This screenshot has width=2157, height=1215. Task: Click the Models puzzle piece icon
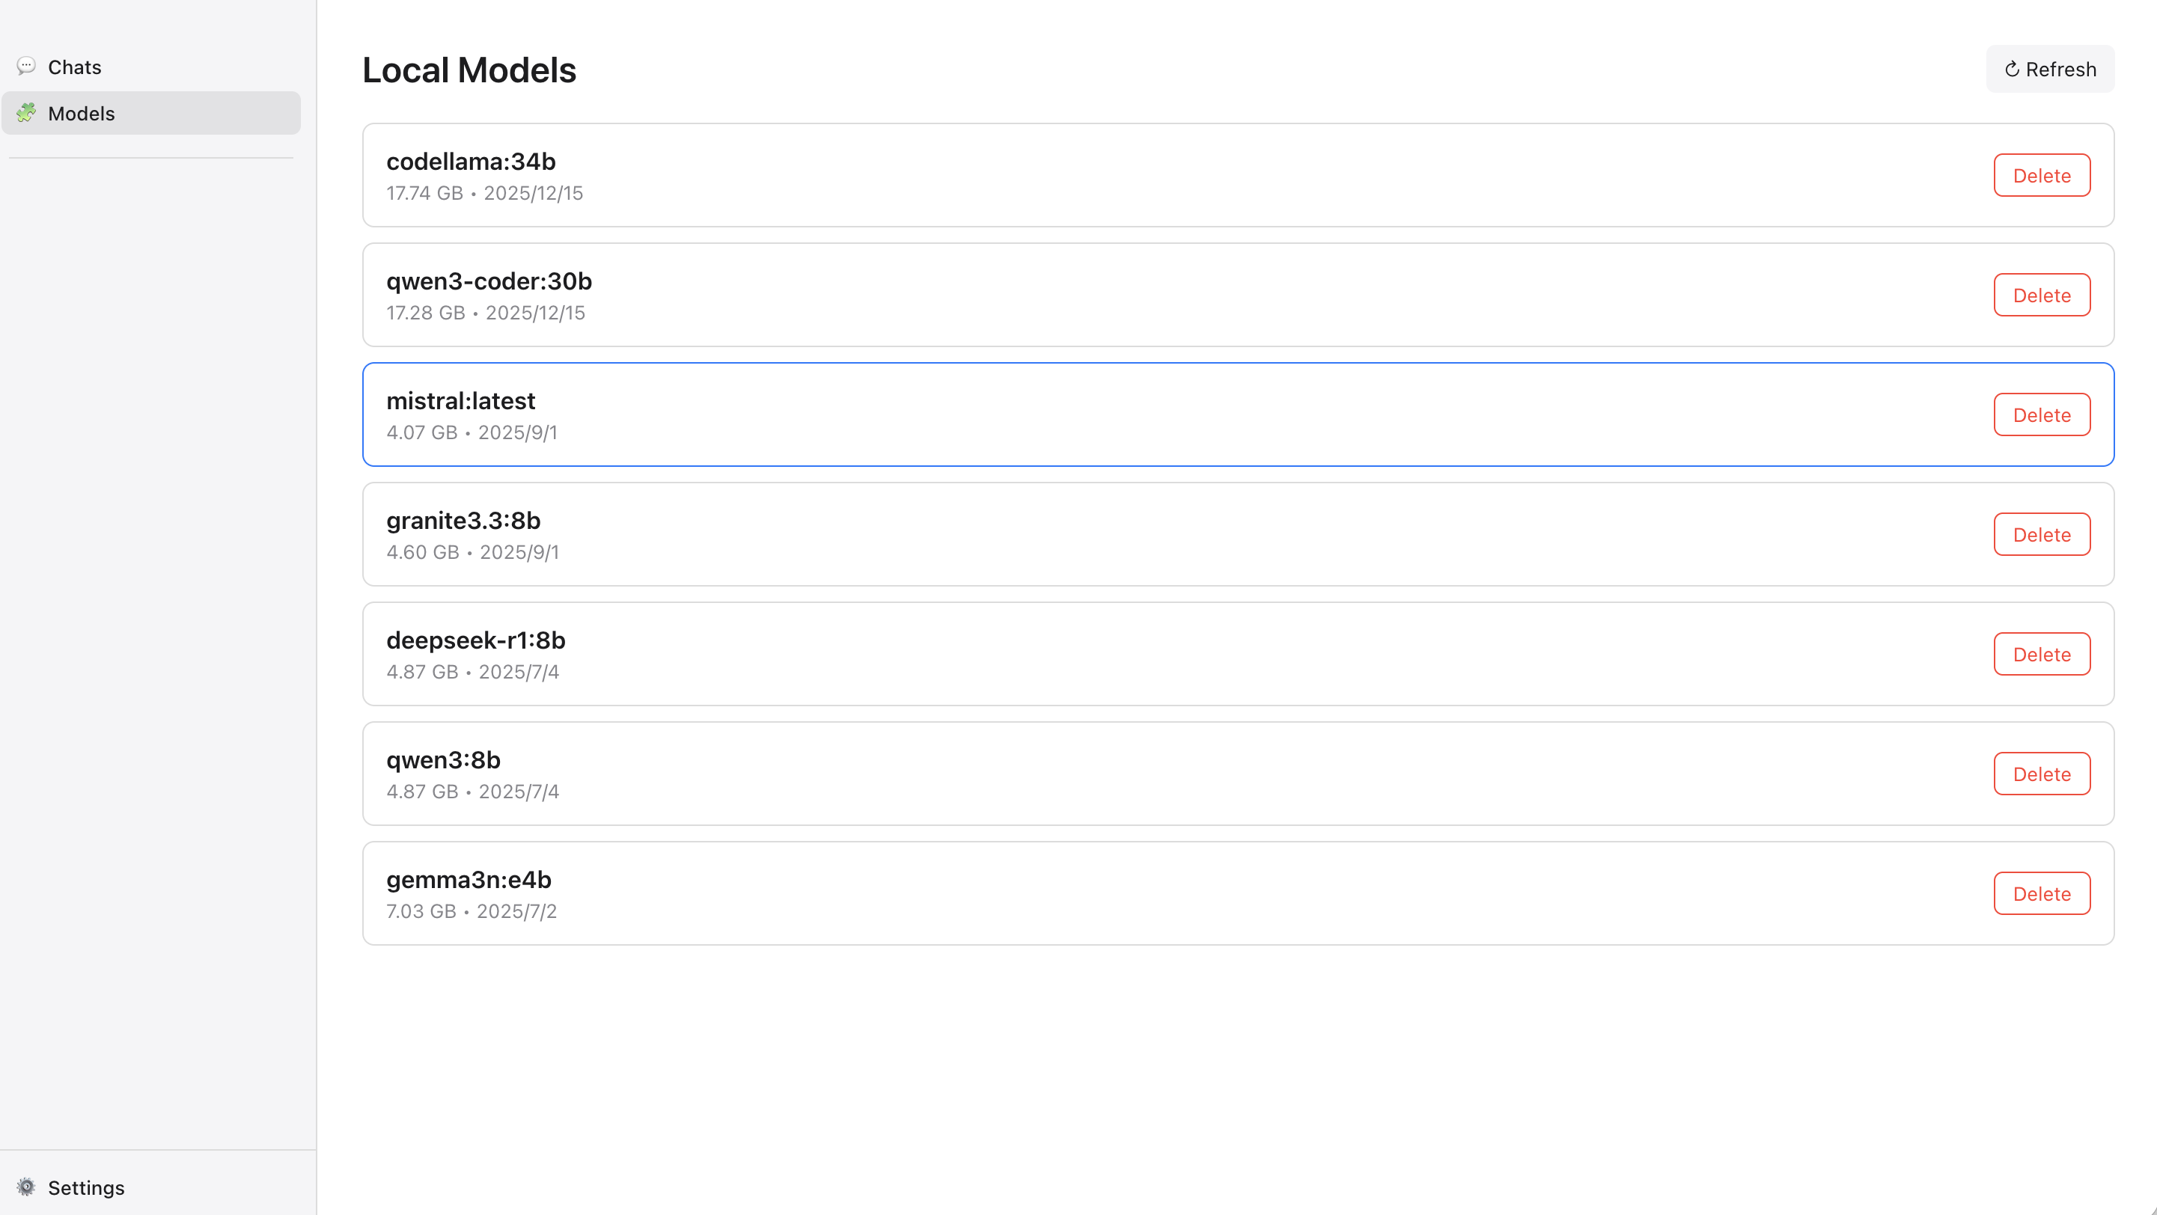click(26, 113)
